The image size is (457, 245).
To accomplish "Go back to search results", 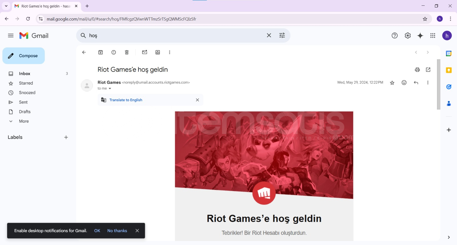I will (84, 52).
